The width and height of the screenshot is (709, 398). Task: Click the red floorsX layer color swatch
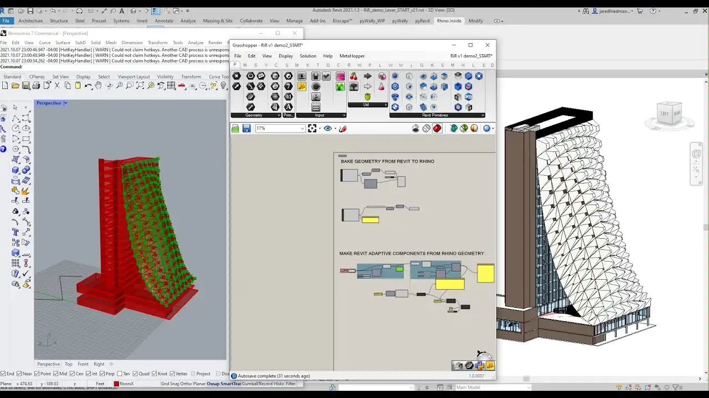point(116,384)
